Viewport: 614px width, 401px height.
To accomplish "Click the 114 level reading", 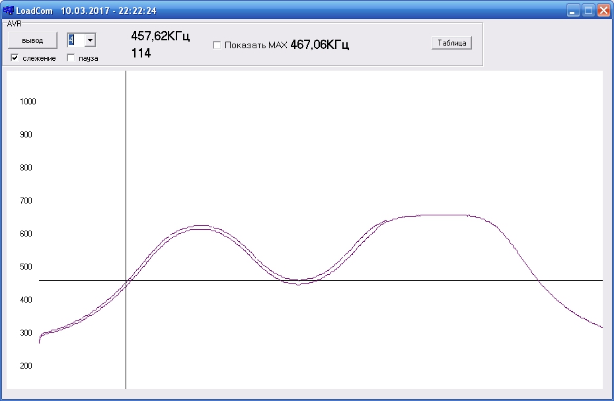I will 141,54.
